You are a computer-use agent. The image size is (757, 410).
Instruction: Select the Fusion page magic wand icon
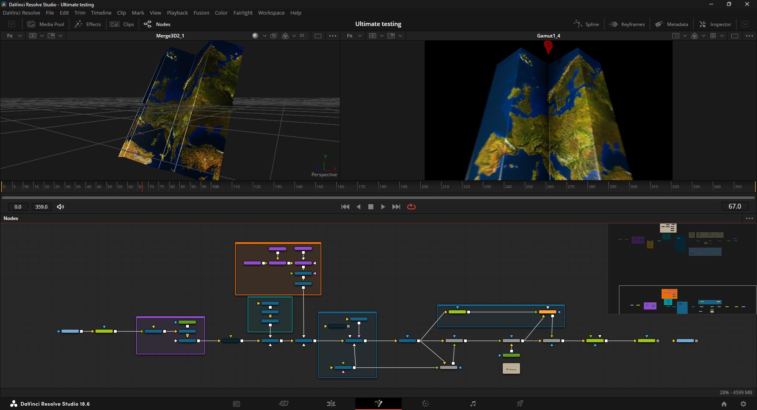[378, 403]
